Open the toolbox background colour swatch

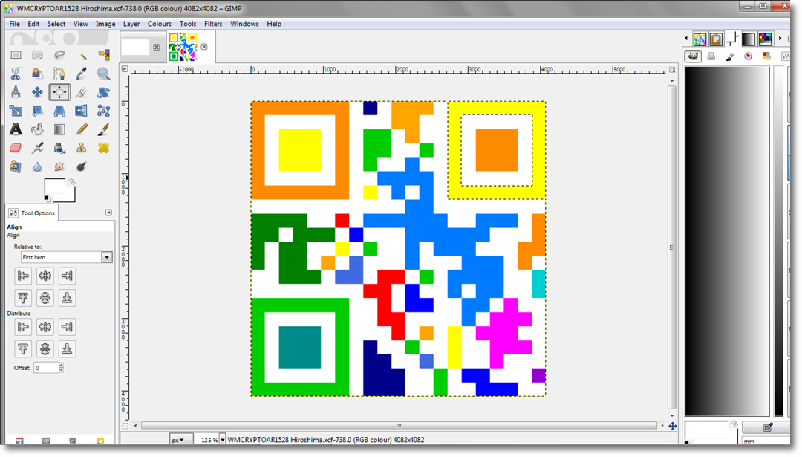(x=71, y=195)
